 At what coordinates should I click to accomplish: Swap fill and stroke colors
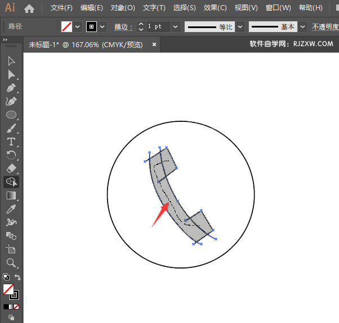(x=18, y=277)
